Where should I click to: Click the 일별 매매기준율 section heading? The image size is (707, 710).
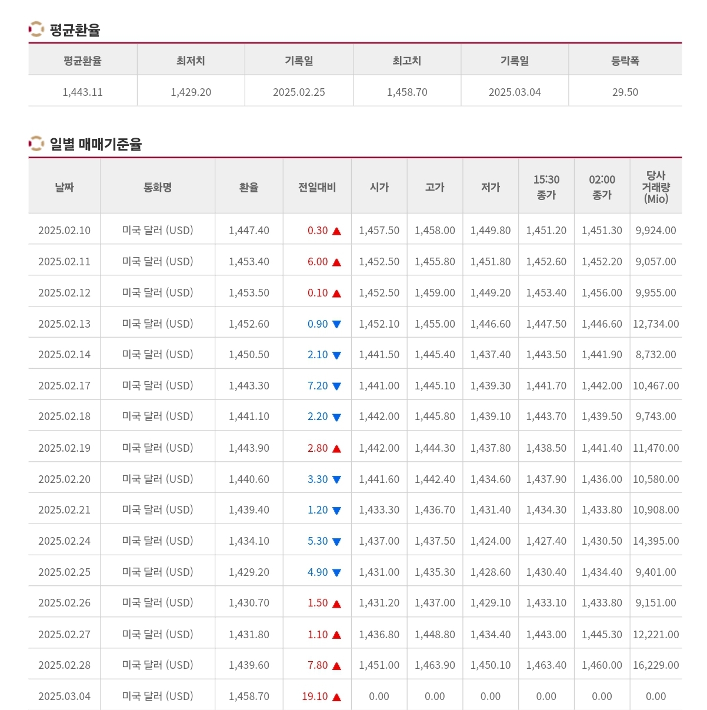point(96,144)
